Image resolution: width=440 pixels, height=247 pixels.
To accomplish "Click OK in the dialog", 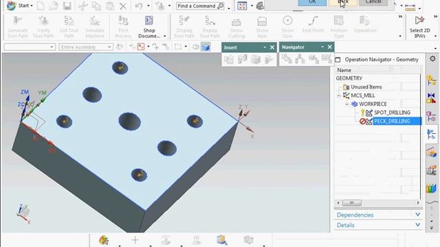I will [312, 2].
